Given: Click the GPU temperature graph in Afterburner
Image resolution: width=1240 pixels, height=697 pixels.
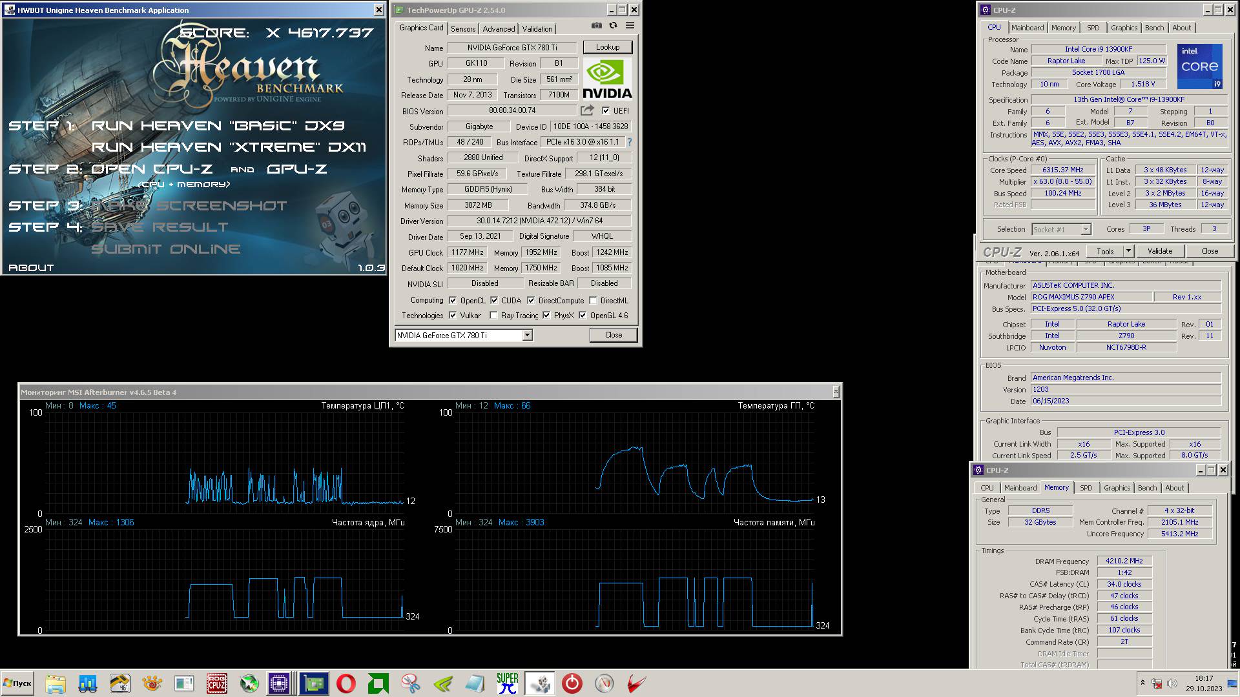Looking at the screenshot, I should (x=635, y=463).
